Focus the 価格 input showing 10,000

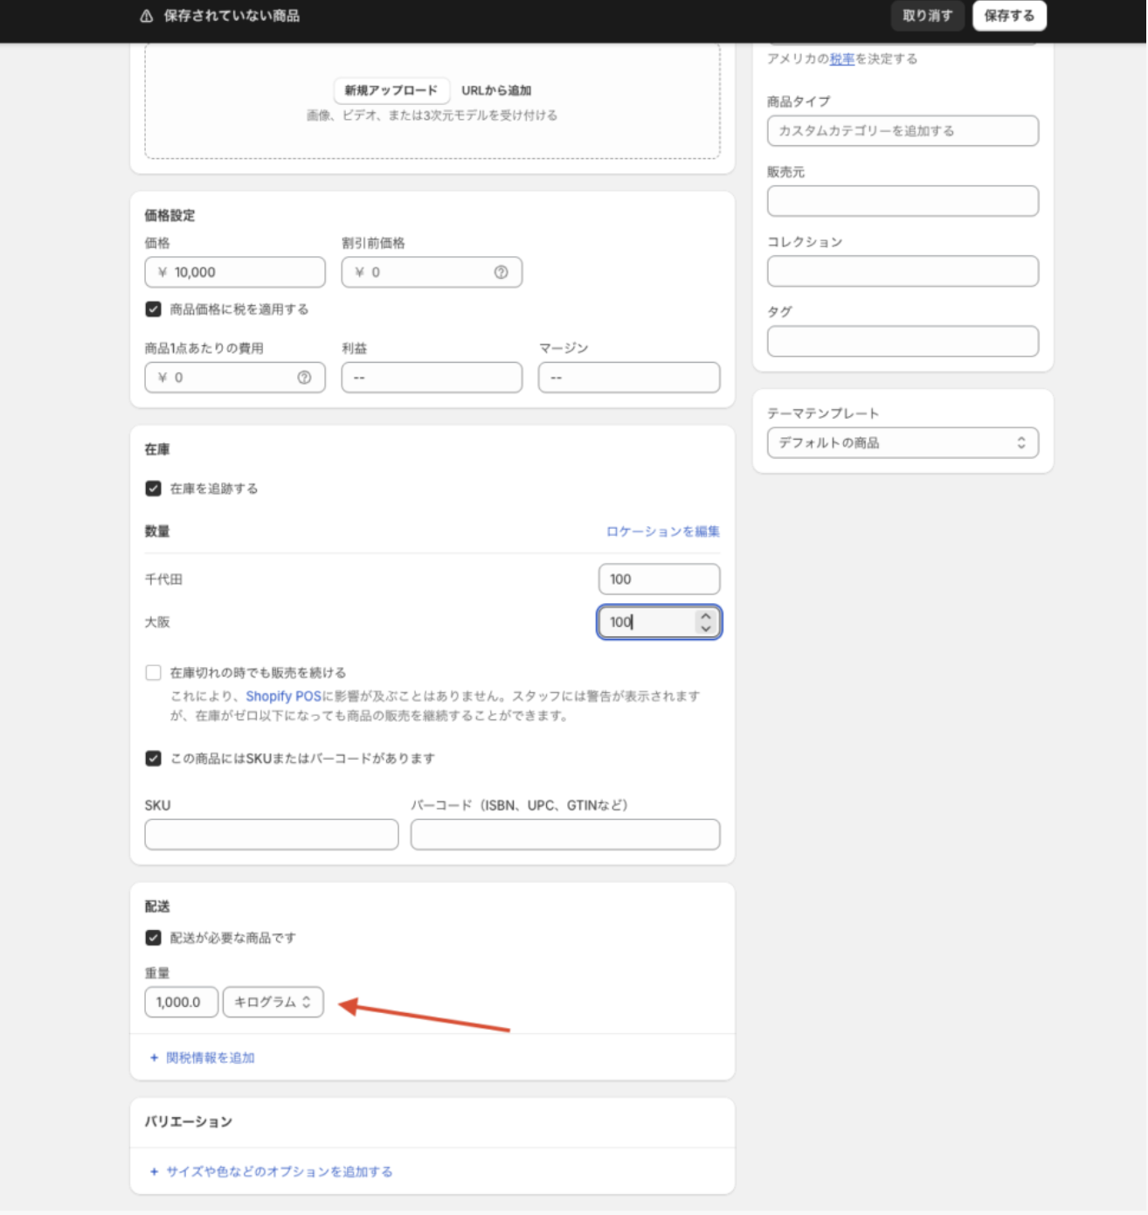point(235,272)
